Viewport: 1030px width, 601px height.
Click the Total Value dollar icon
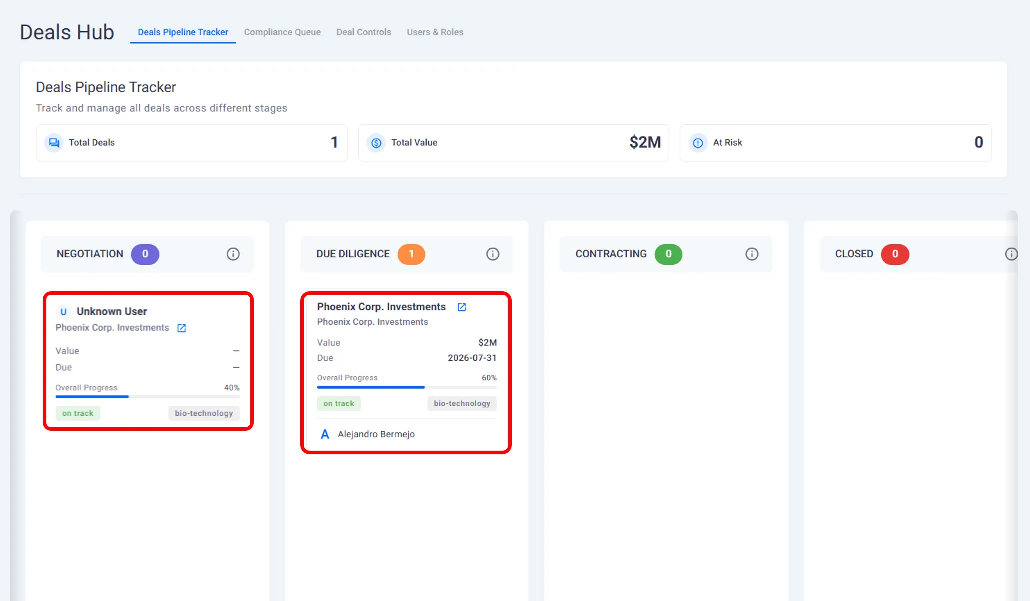coord(376,143)
